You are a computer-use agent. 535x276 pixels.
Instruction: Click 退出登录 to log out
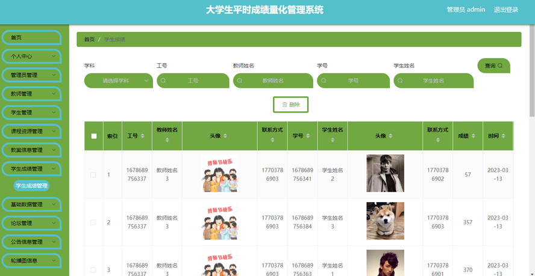[506, 10]
